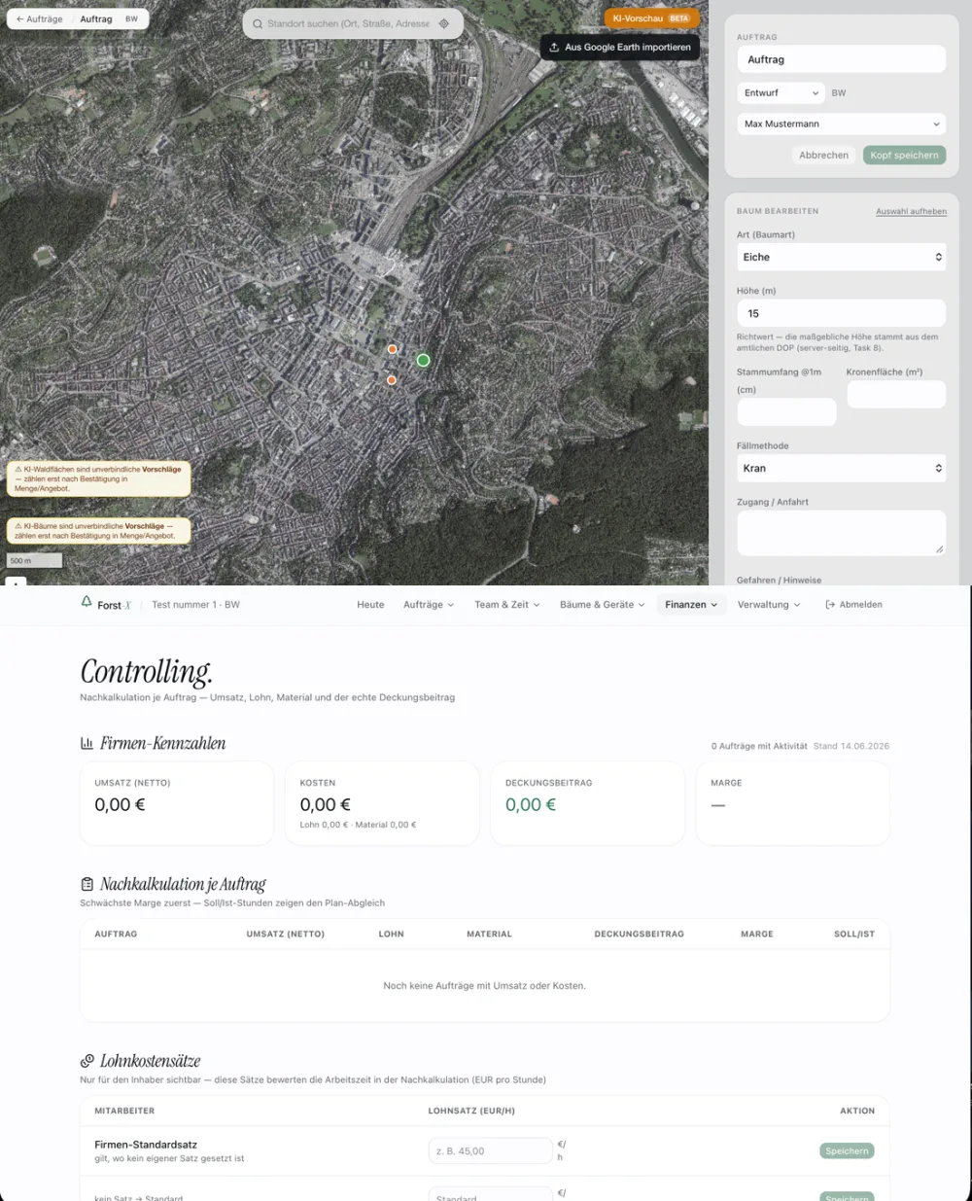972x1201 pixels.
Task: Open the Heute menu item
Action: pos(370,605)
